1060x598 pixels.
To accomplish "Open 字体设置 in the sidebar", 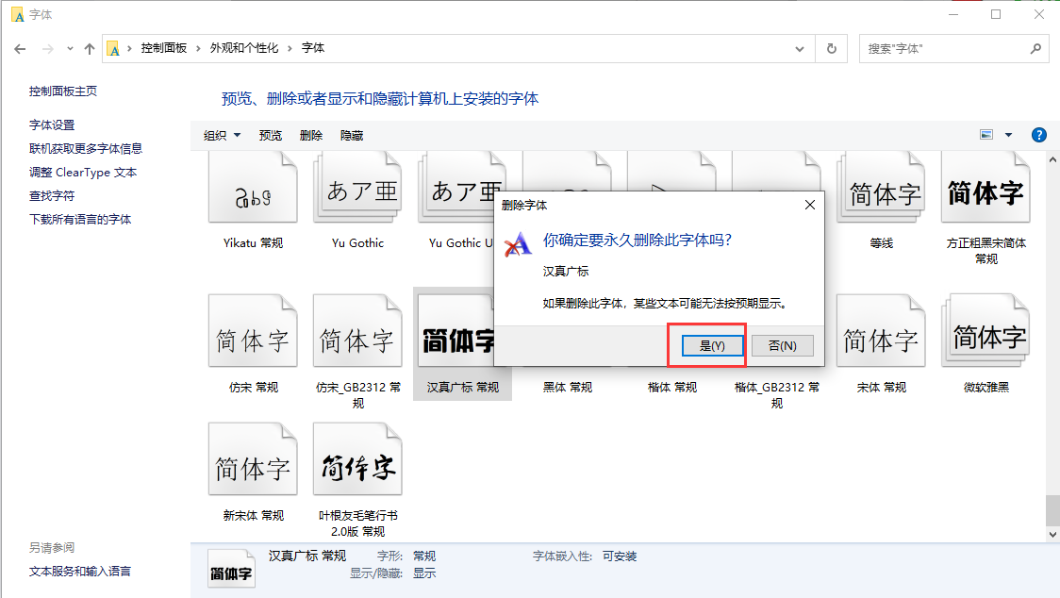I will (x=52, y=125).
